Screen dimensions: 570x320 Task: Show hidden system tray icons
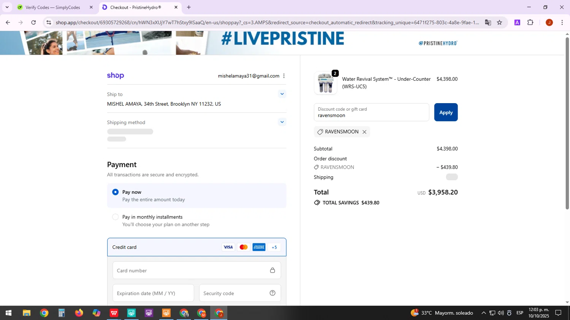pyautogui.click(x=483, y=313)
